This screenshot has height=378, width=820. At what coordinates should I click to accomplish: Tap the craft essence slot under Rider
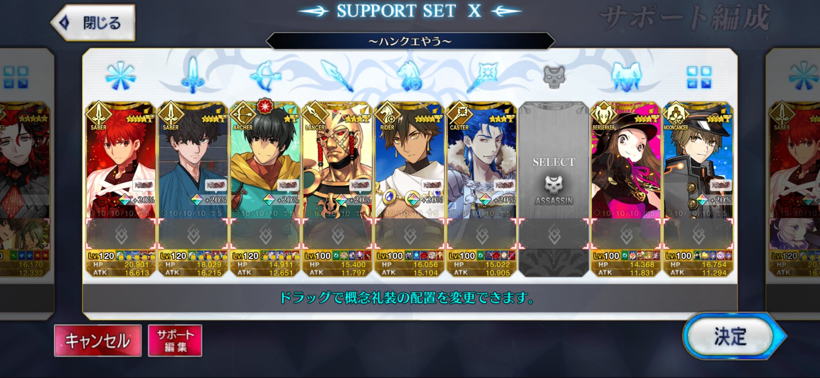click(x=409, y=234)
